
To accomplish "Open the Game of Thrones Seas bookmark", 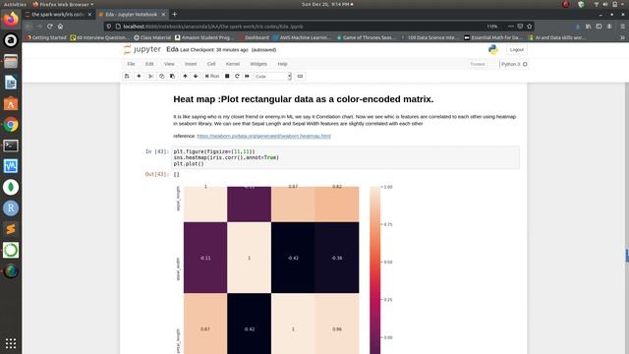I will 366,37.
